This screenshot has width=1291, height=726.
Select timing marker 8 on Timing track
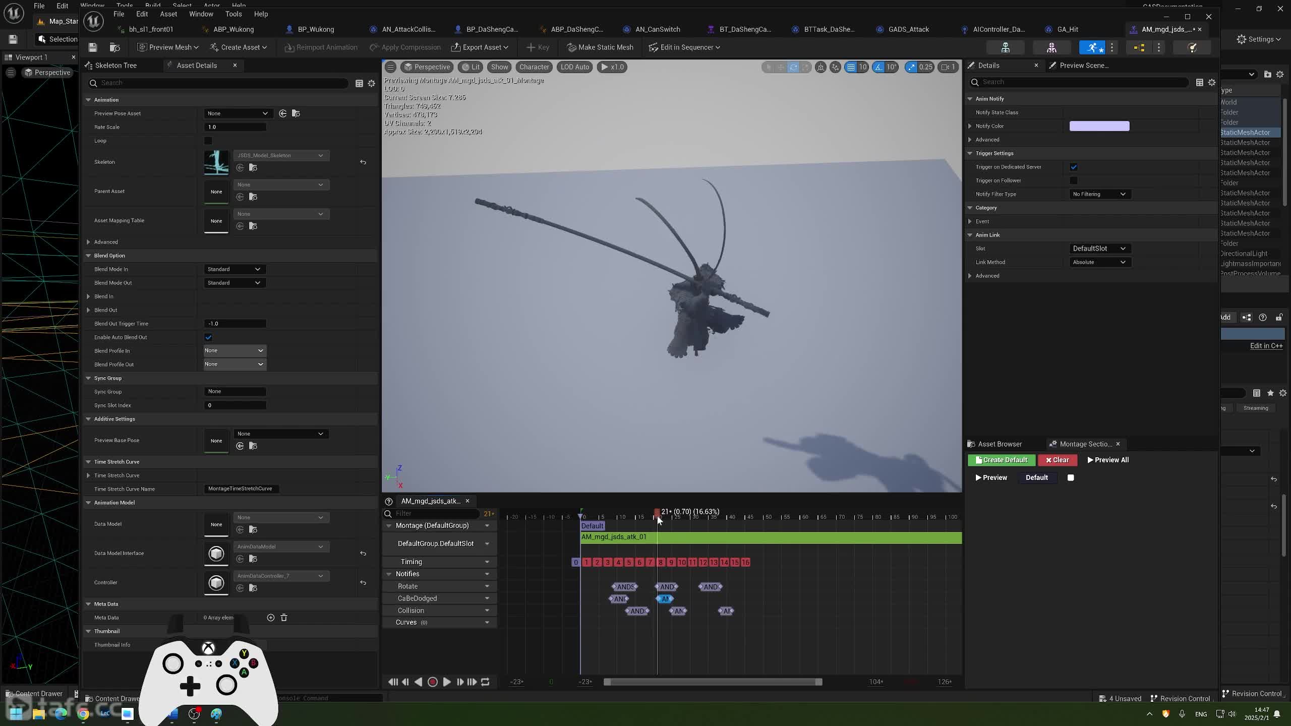point(661,562)
